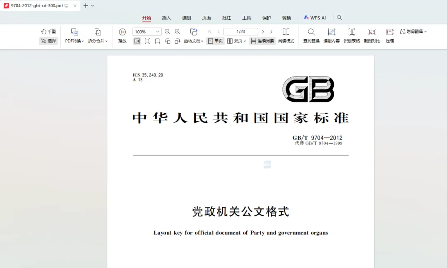Click the search icon beside WPS AI
This screenshot has height=268, width=447.
pos(339,18)
